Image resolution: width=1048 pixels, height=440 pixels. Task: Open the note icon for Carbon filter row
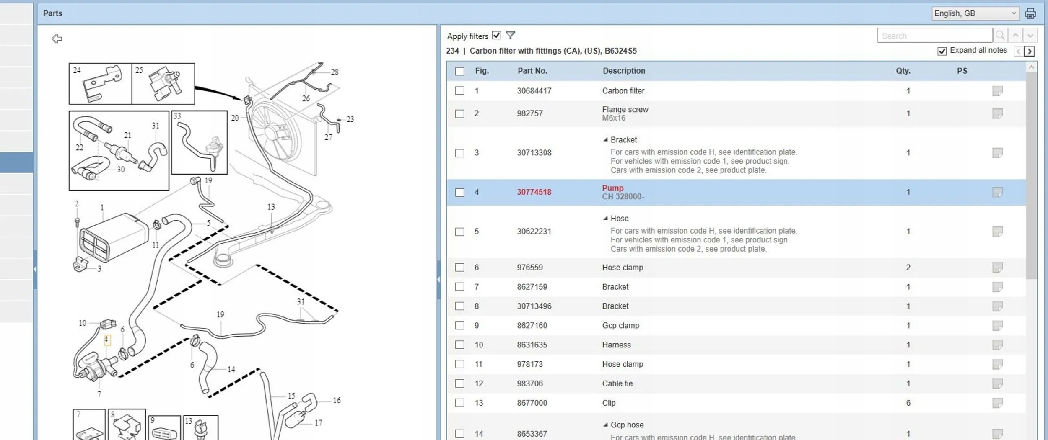pyautogui.click(x=997, y=91)
